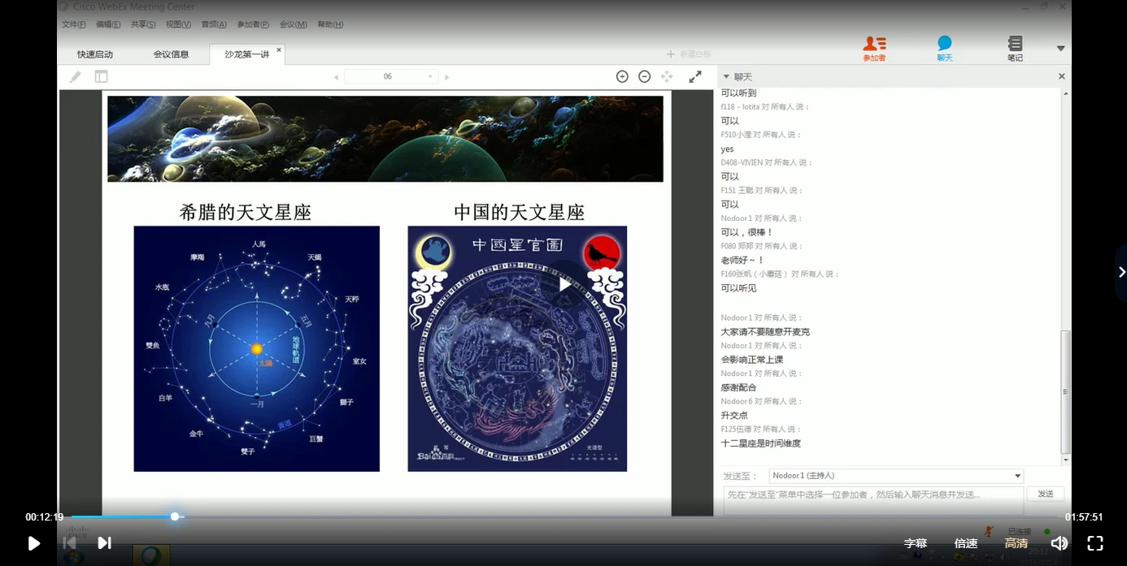
Task: Open the 共享(S) menu
Action: (143, 24)
